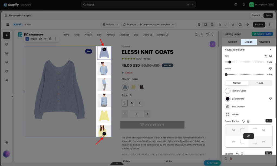277x166 pixels.
Task: Open the history clock sidebar icon
Action: point(7,71)
